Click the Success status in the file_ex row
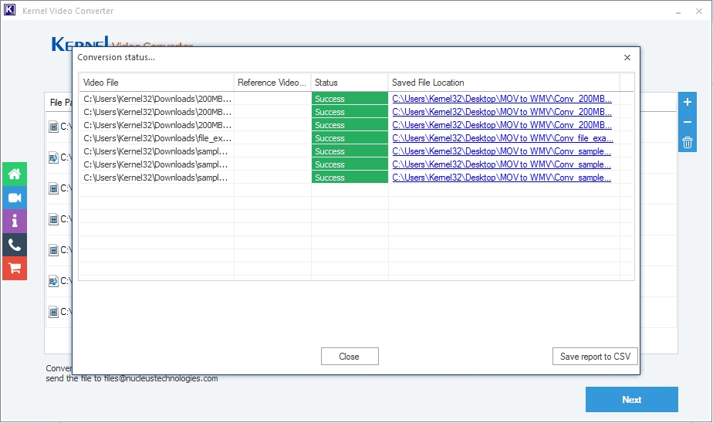The width and height of the screenshot is (713, 423). [x=350, y=138]
